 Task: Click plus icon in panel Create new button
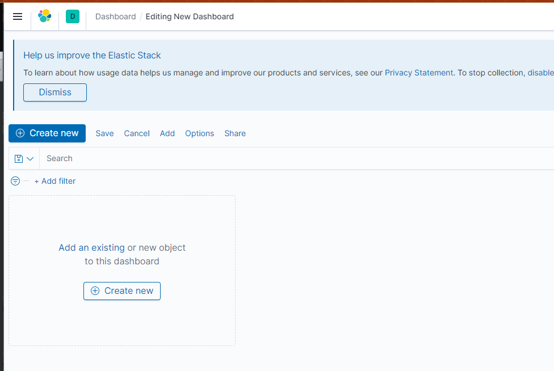coord(95,290)
